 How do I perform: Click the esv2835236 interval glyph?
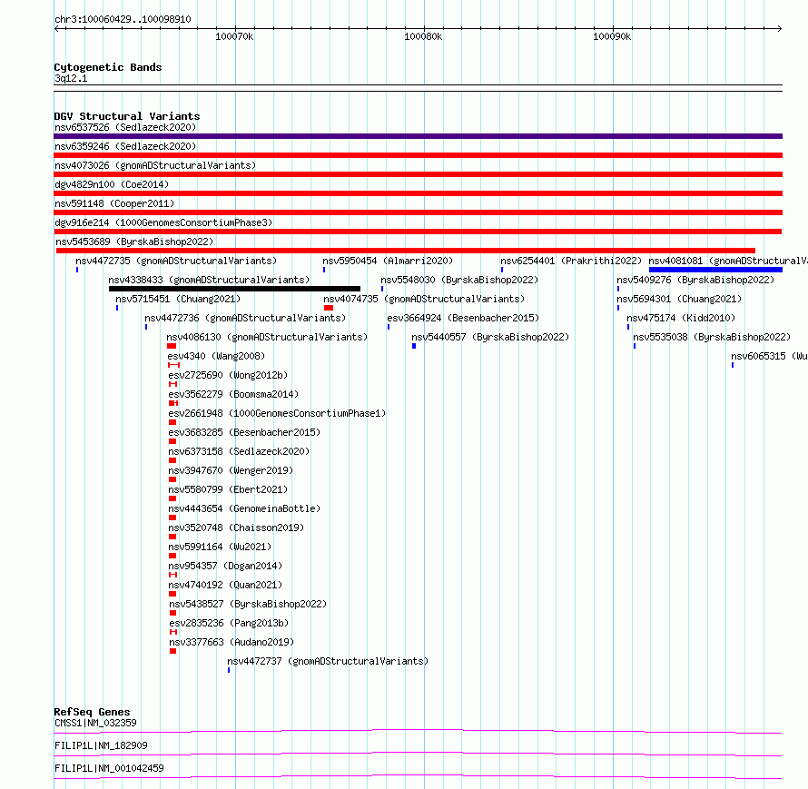[x=173, y=632]
